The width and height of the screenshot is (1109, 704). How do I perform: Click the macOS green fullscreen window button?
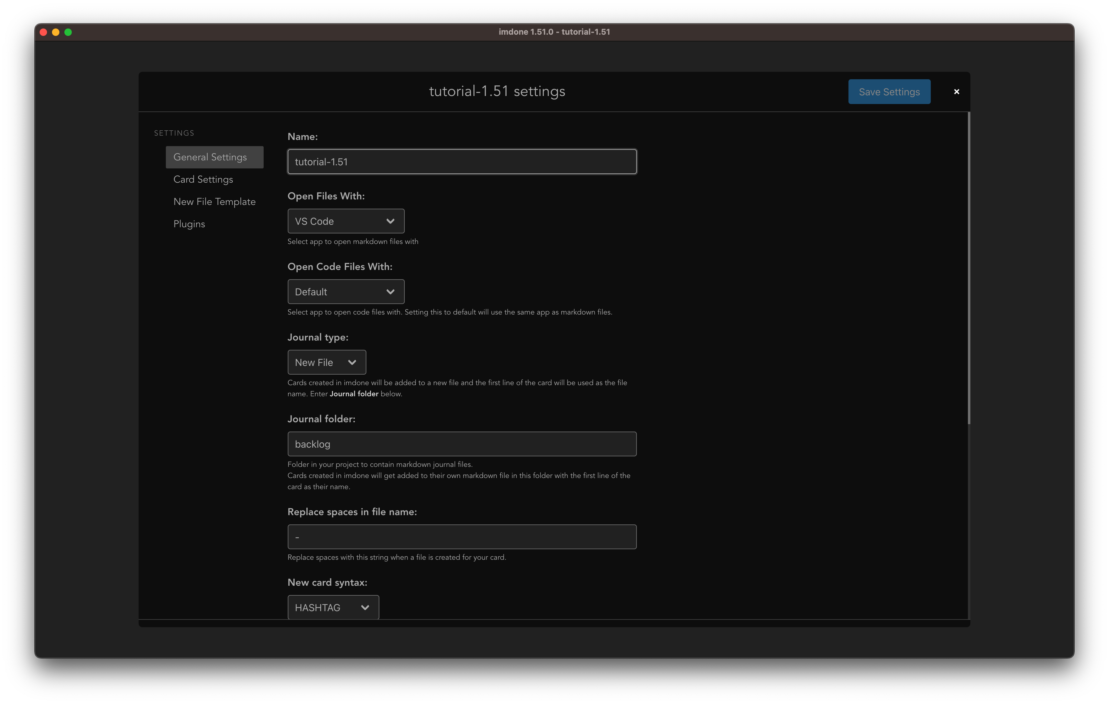(x=68, y=32)
